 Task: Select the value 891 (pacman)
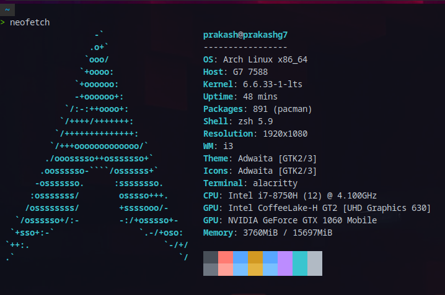click(283, 109)
